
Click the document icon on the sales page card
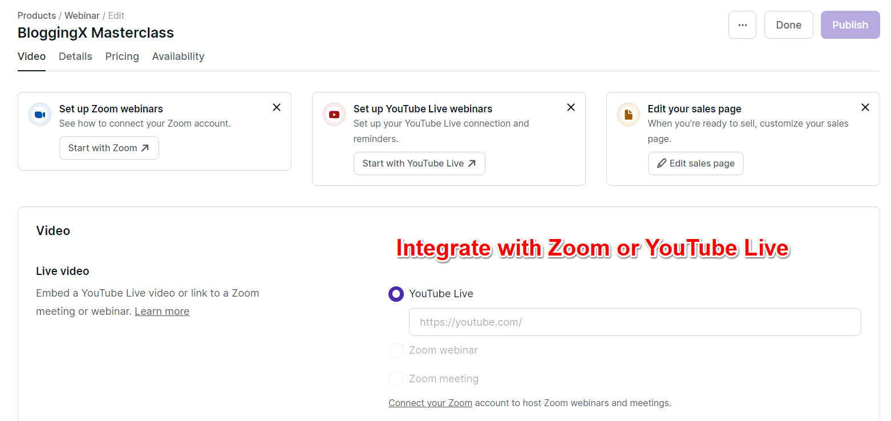[628, 114]
